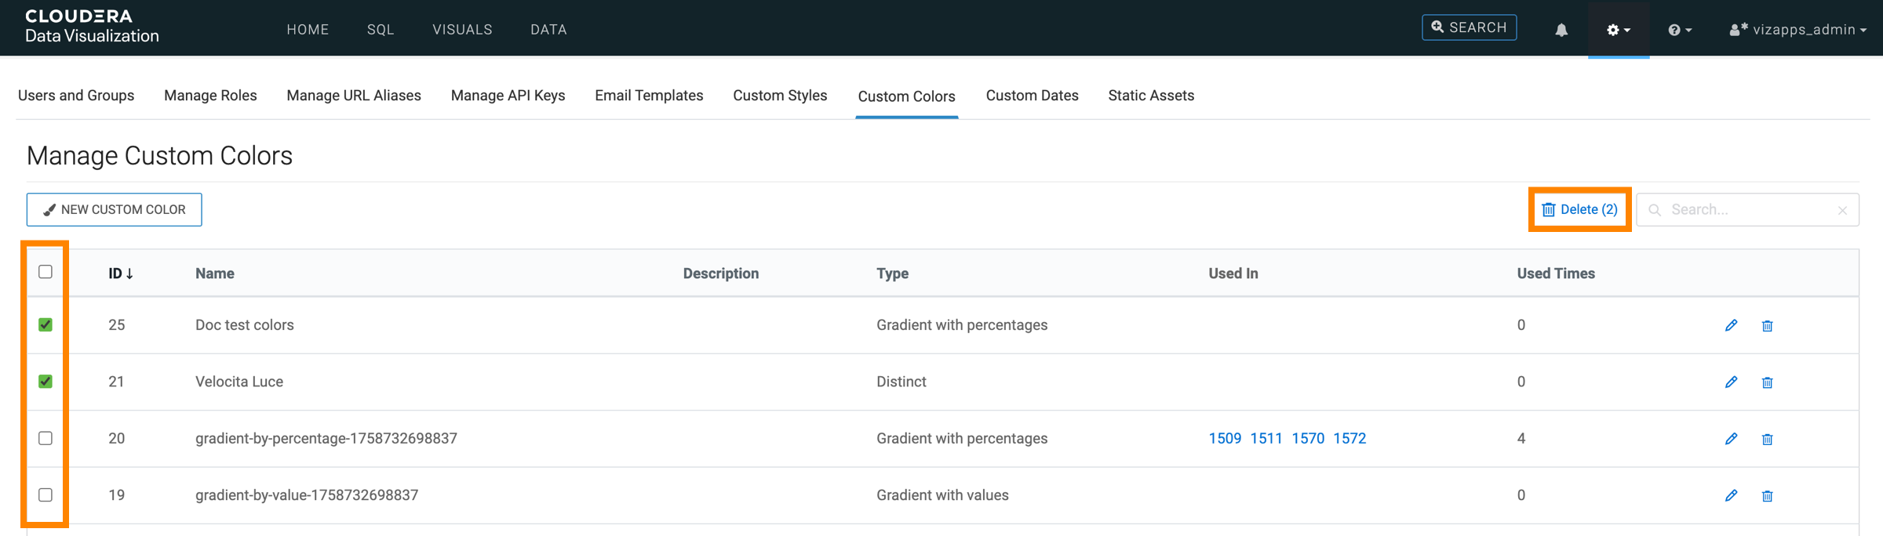This screenshot has height=536, width=1883.
Task: Click the NEW CUSTOM COLOR button
Action: tap(115, 210)
